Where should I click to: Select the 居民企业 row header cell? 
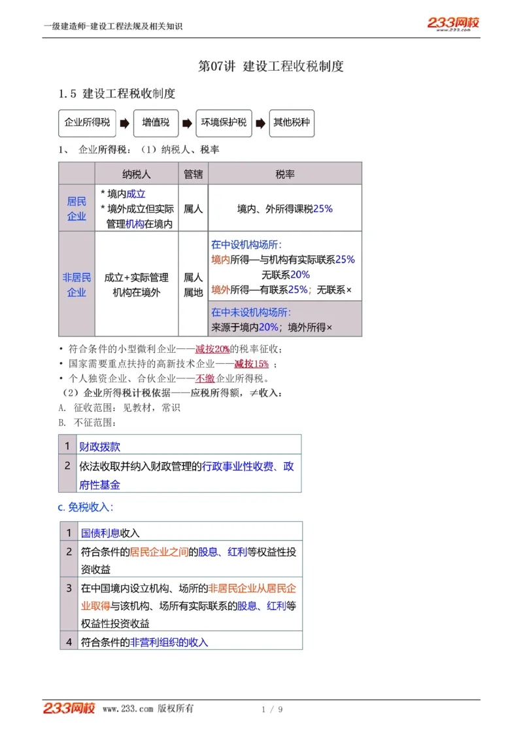(x=76, y=208)
